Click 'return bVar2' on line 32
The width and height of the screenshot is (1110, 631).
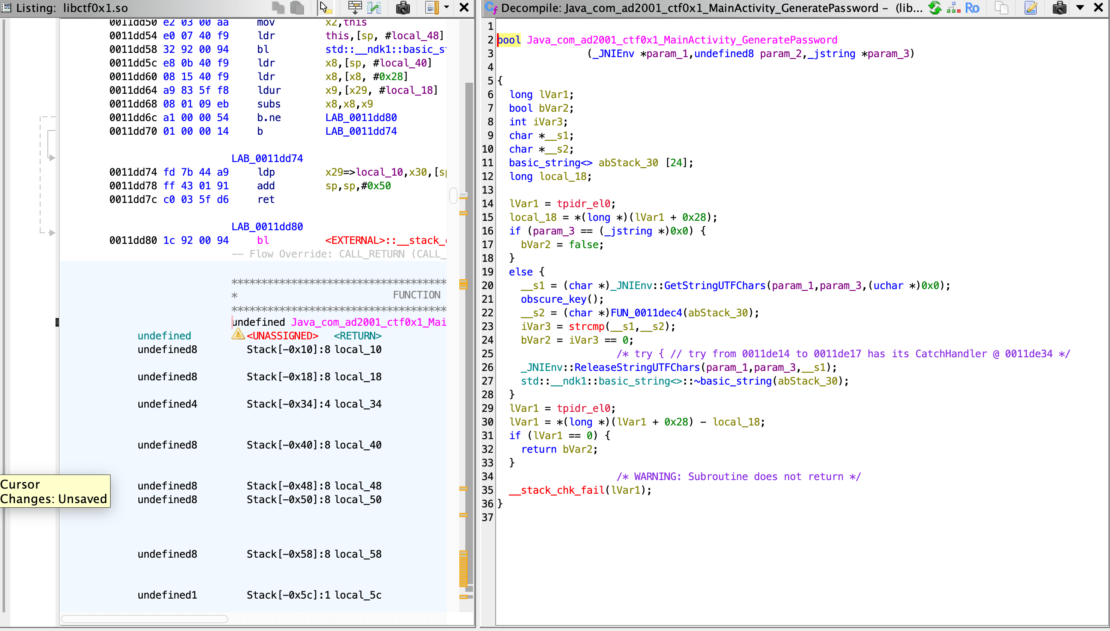point(559,449)
